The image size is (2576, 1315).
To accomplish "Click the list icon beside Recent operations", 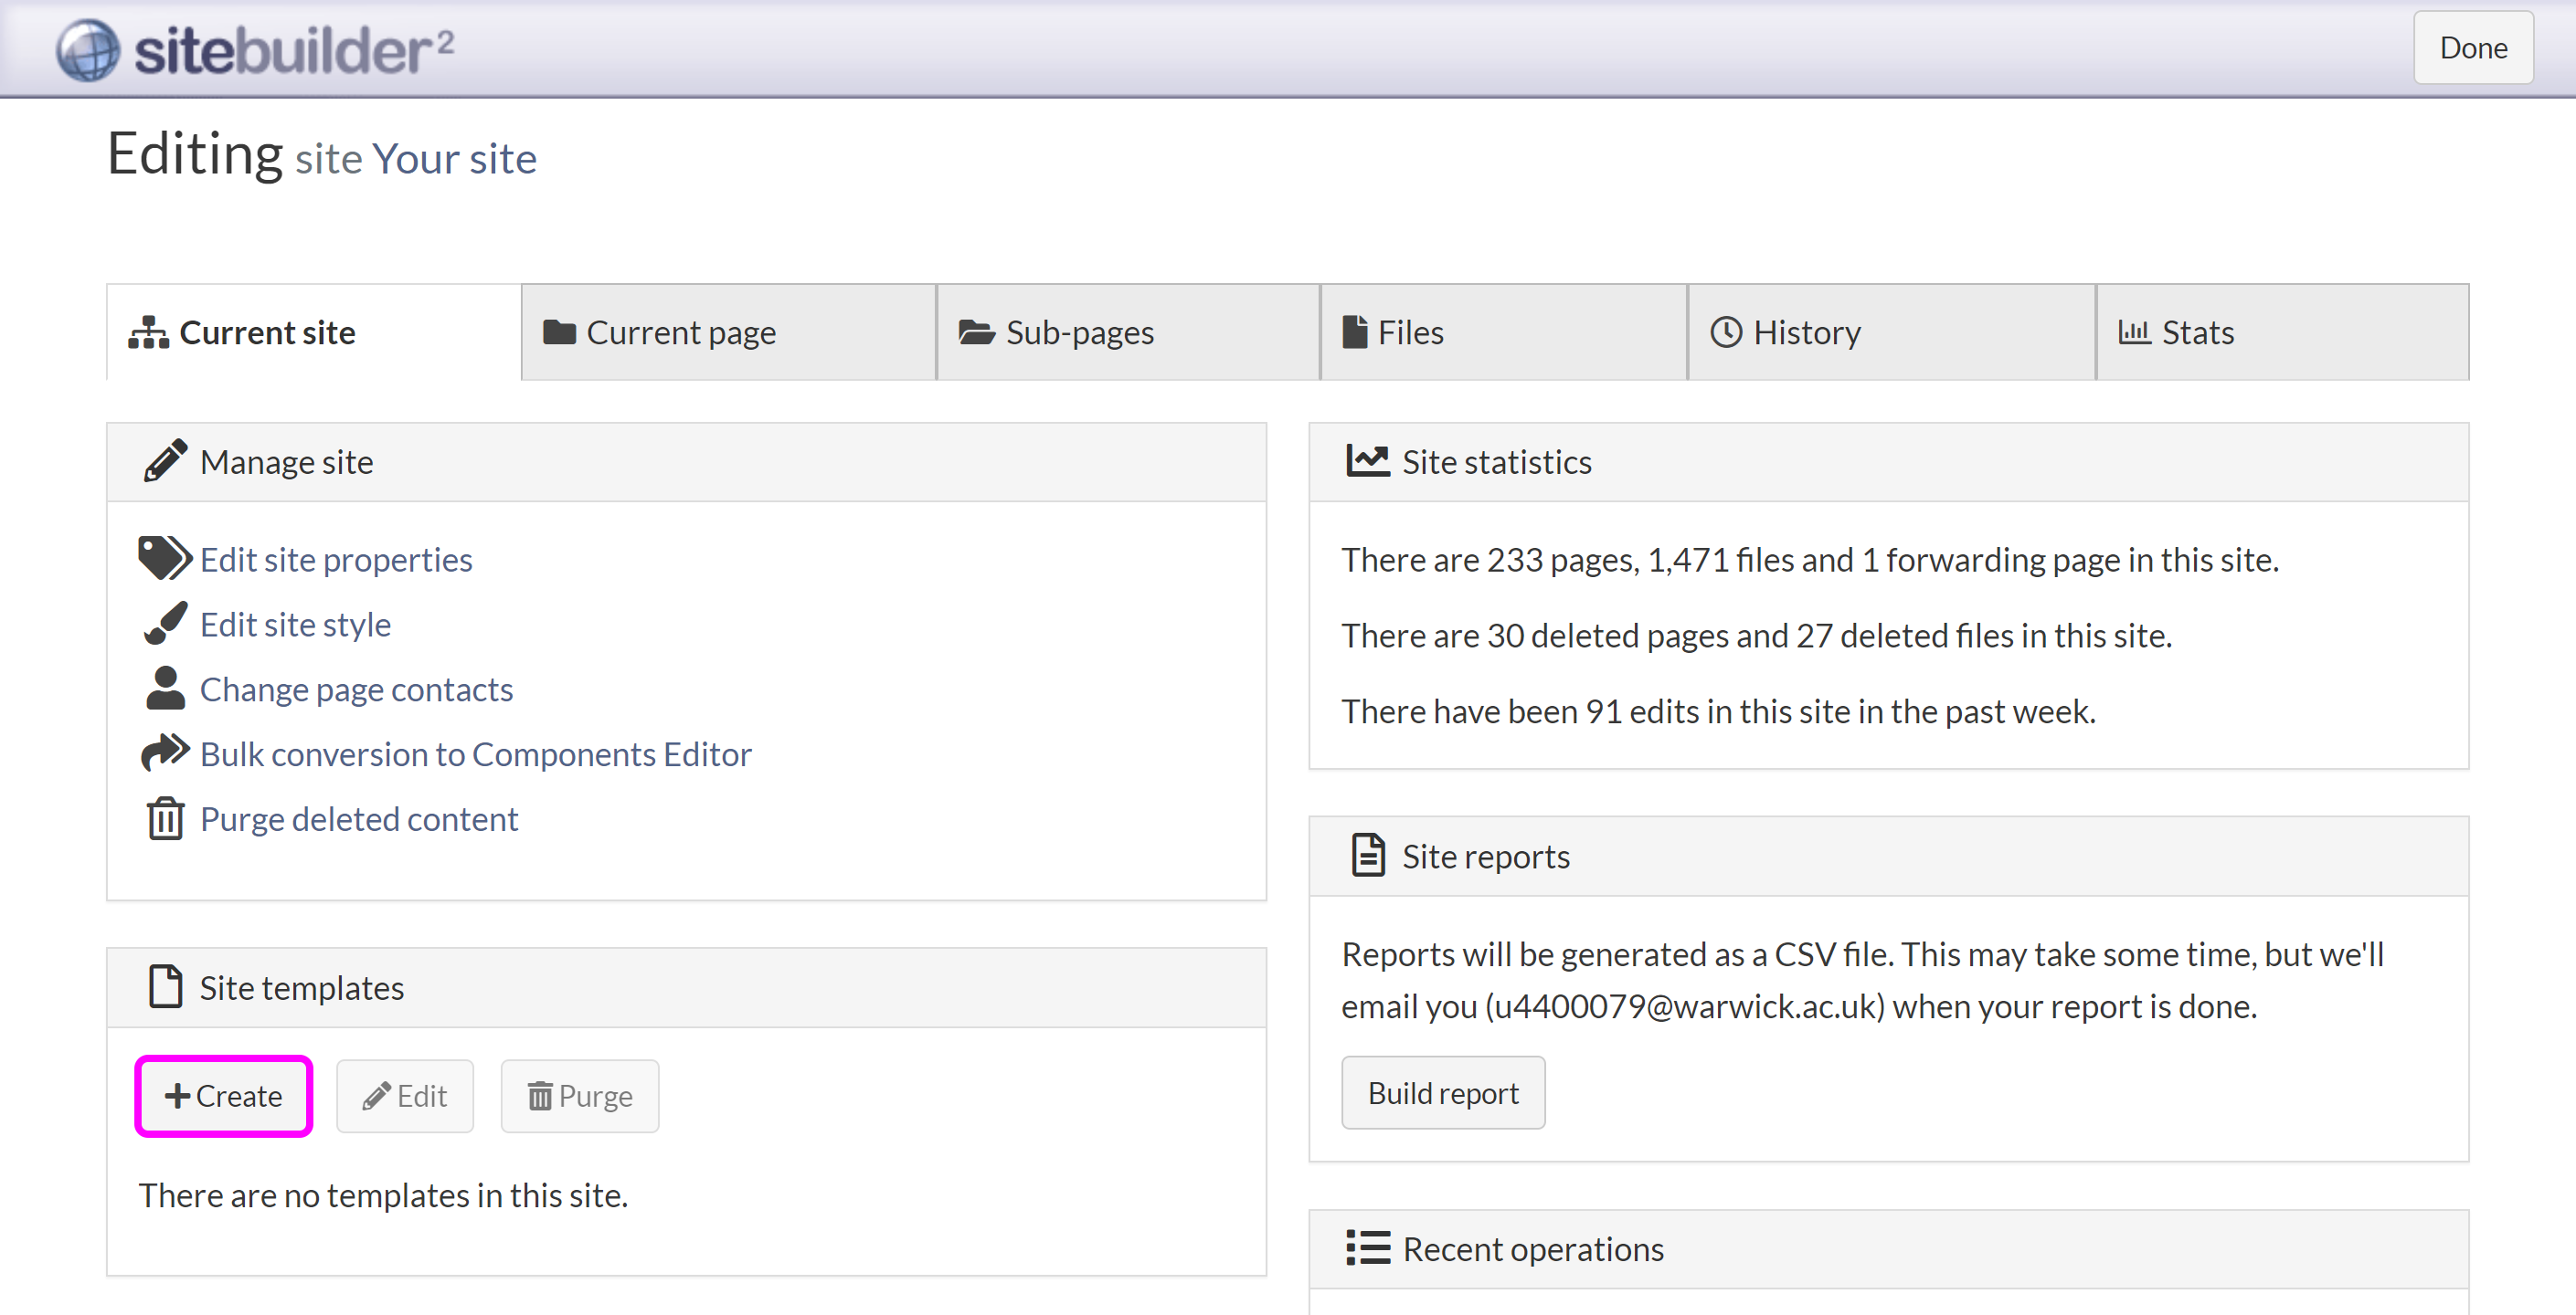I will 1367,1248.
